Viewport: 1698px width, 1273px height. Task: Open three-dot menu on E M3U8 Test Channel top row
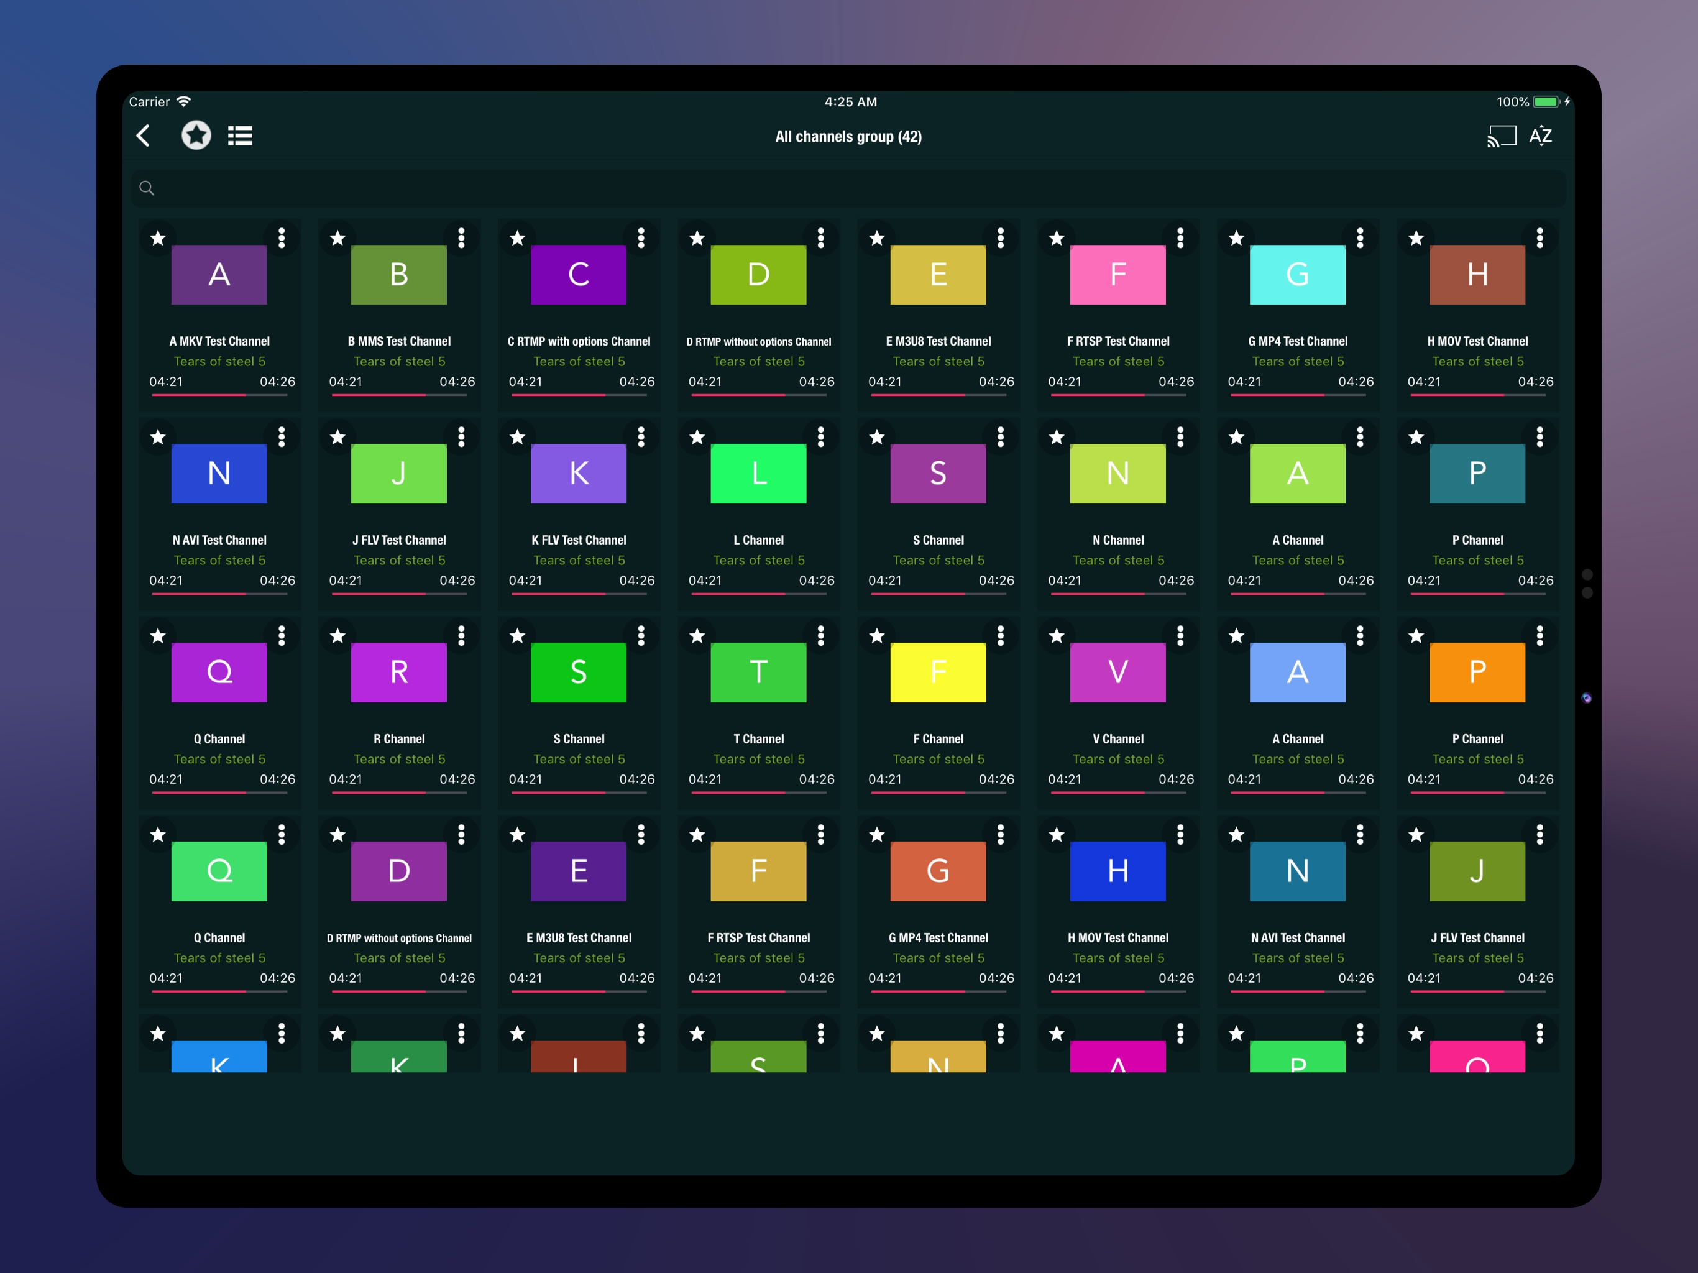pos(1000,238)
